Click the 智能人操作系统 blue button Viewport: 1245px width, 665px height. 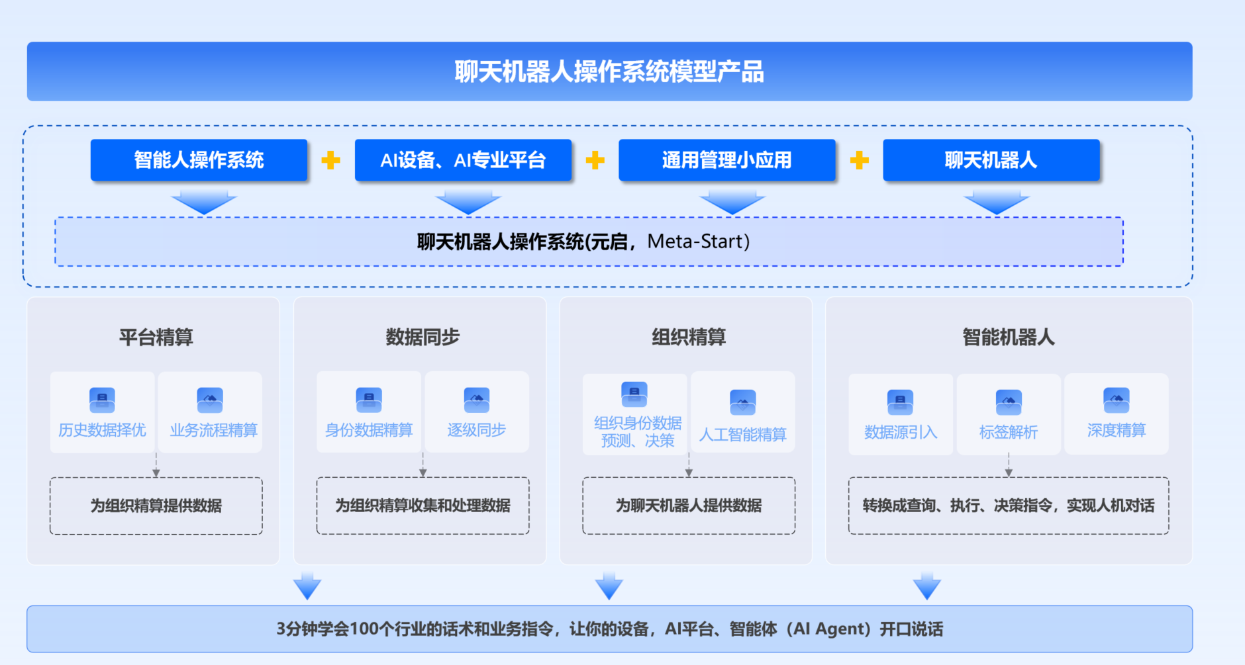pos(199,160)
